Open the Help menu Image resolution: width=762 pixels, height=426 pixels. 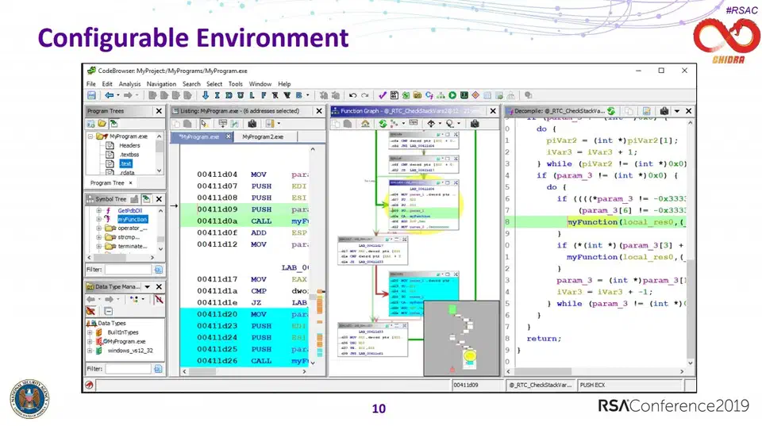pyautogui.click(x=284, y=84)
